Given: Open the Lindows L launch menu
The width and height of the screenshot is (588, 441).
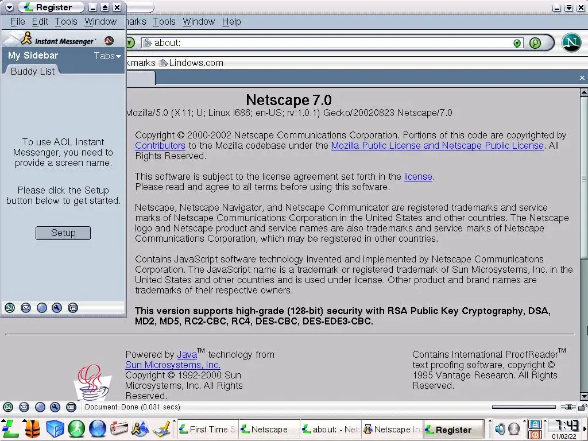Looking at the screenshot, I should 10,428.
